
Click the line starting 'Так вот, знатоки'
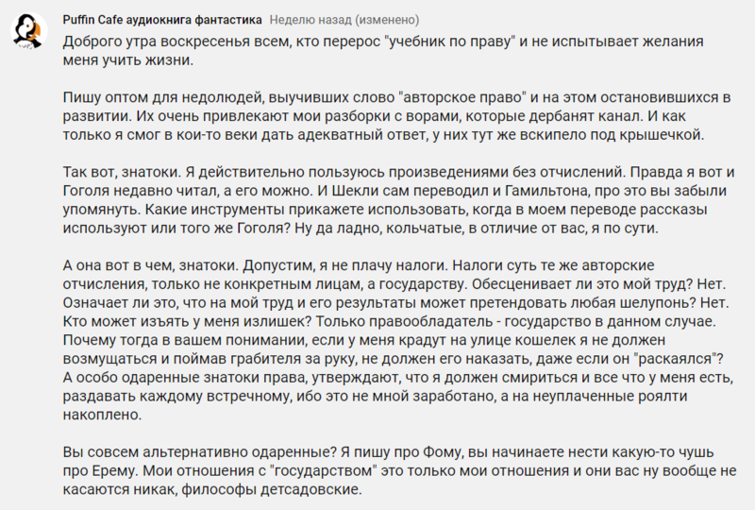[x=398, y=172]
